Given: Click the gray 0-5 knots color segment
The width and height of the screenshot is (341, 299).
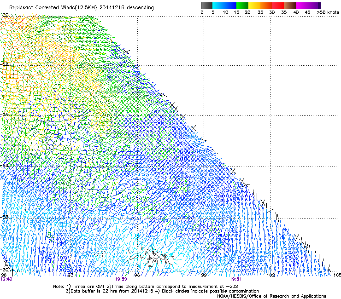Looking at the screenshot, I should [206, 6].
